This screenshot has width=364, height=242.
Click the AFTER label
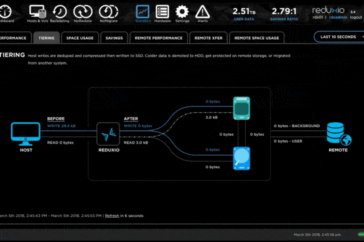131,119
